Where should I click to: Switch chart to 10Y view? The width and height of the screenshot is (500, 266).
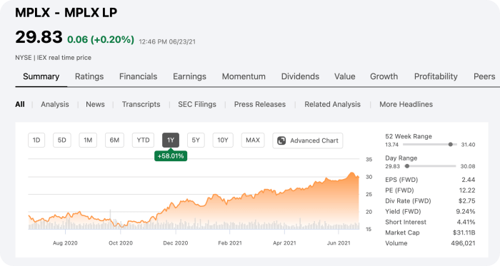223,140
